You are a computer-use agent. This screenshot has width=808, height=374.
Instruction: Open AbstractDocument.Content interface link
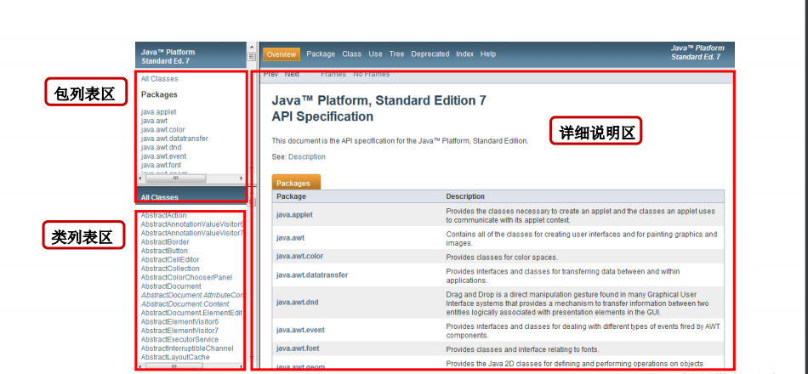pos(185,304)
